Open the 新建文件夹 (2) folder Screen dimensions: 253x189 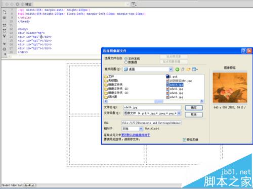click(x=116, y=89)
